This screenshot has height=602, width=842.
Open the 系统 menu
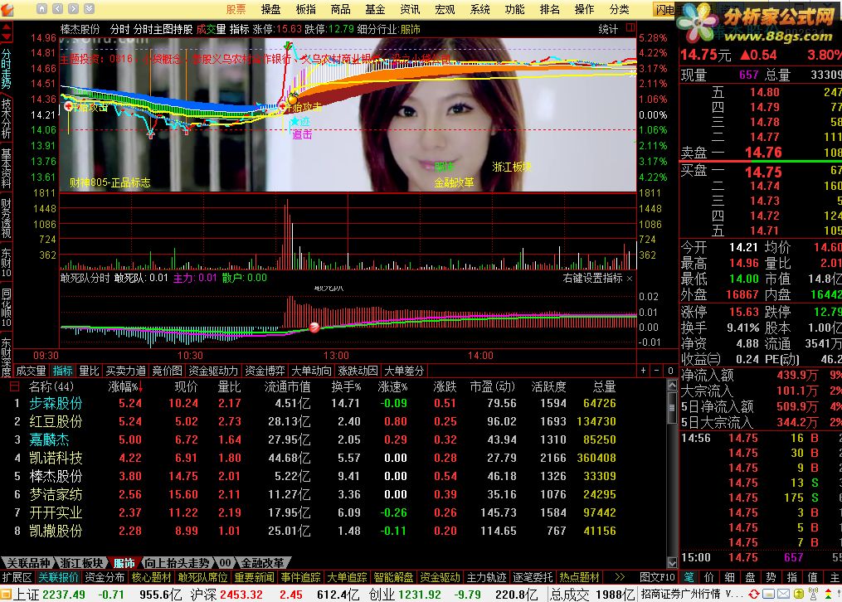[x=479, y=9]
